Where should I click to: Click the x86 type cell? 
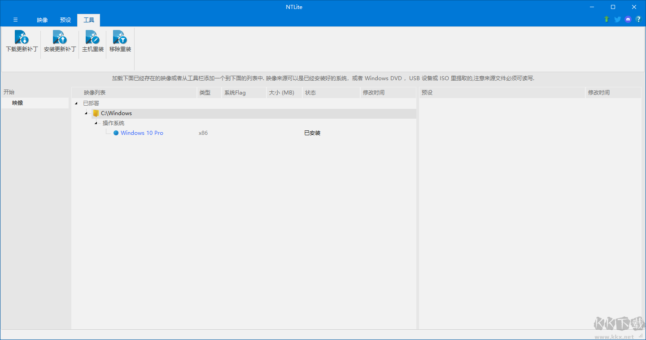pyautogui.click(x=203, y=133)
